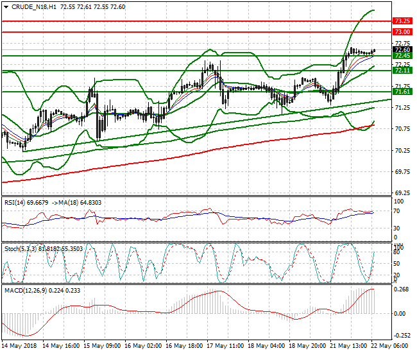Click the 69.75 value on price scale
The width and height of the screenshot is (417, 353).
(x=402, y=172)
